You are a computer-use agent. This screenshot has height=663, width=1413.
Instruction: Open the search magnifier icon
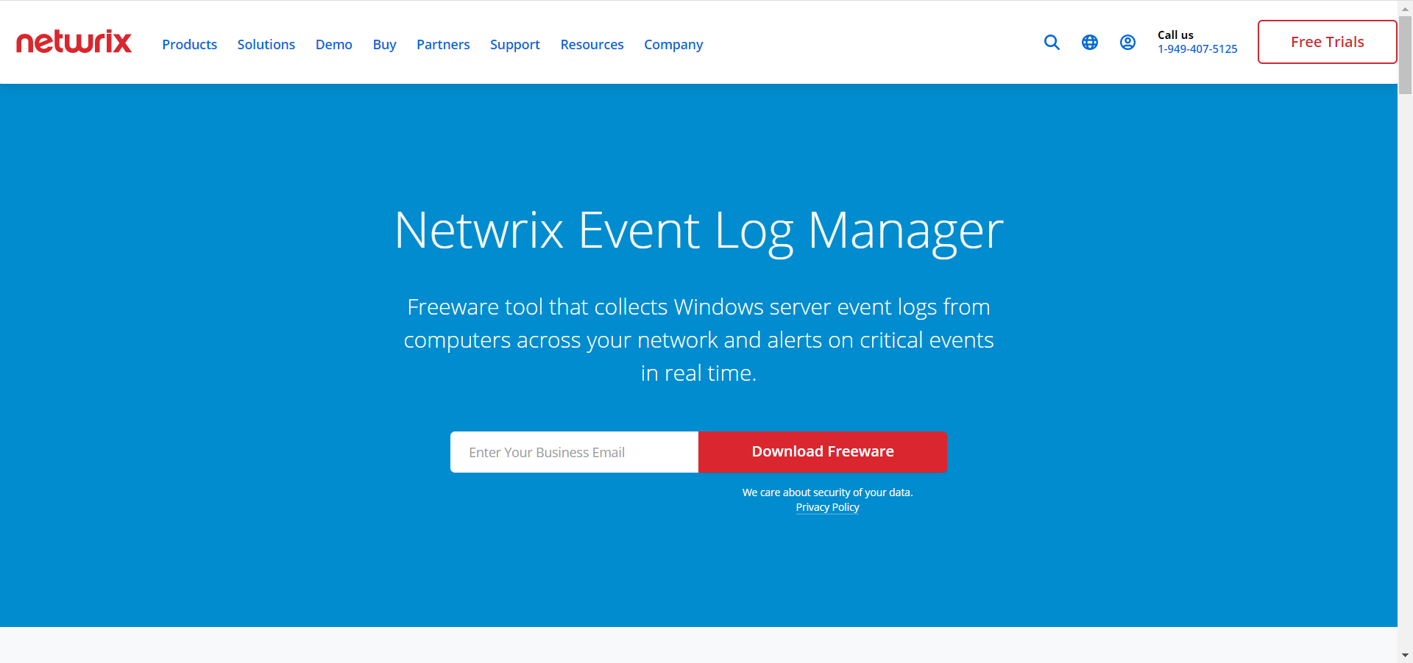(x=1052, y=43)
